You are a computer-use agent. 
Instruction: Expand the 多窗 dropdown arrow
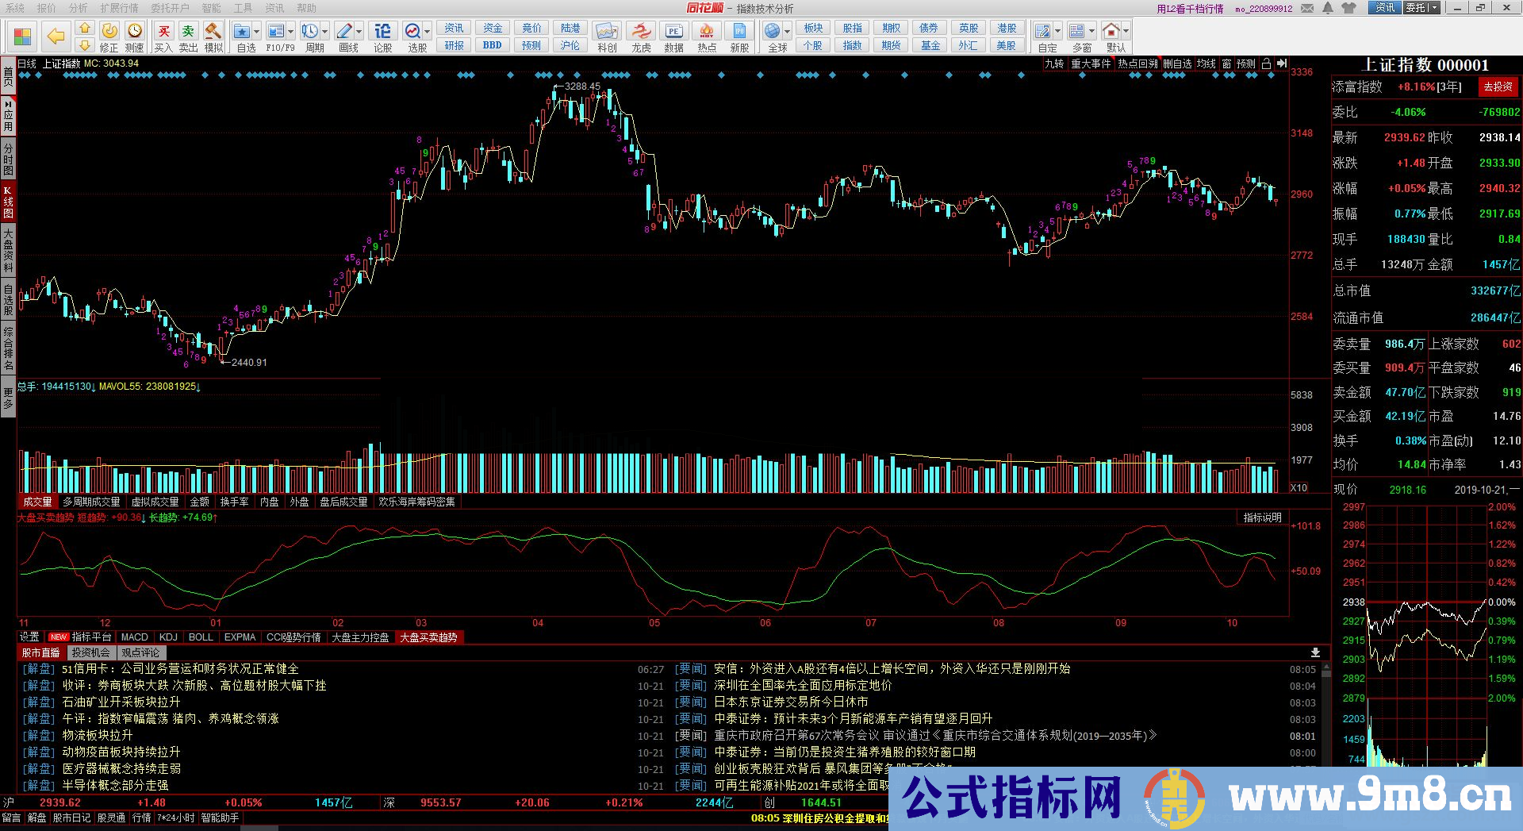coord(1092,32)
